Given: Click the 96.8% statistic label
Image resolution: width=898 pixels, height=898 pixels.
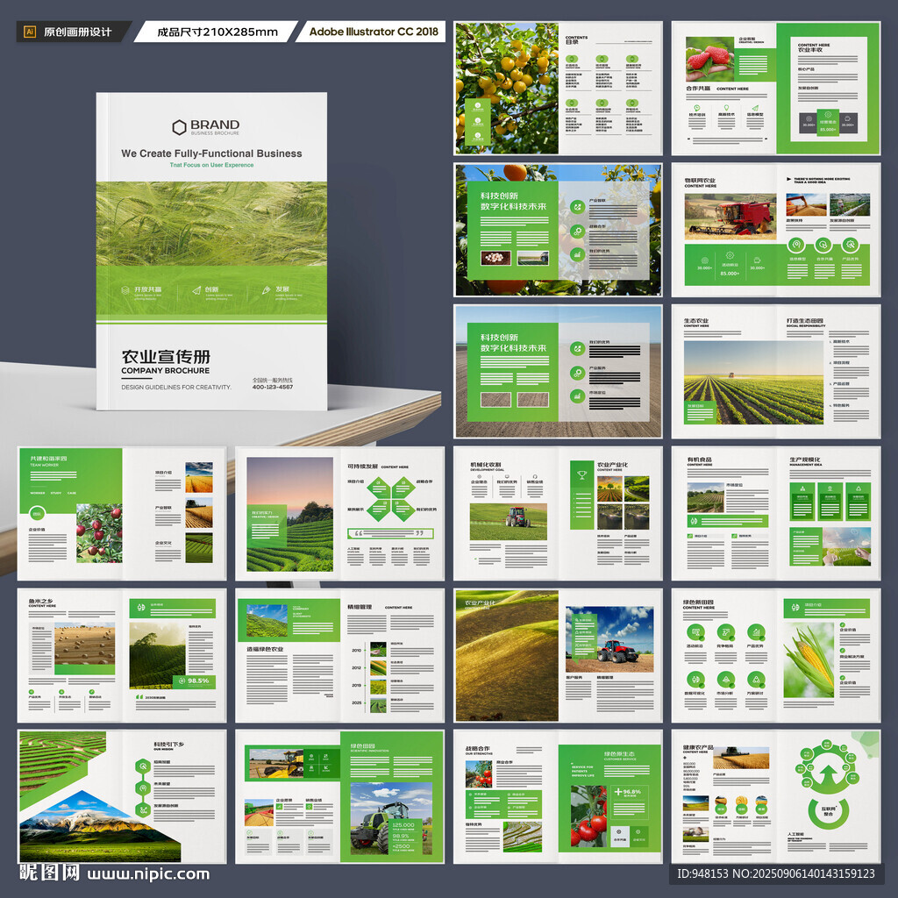Looking at the screenshot, I should (x=632, y=792).
